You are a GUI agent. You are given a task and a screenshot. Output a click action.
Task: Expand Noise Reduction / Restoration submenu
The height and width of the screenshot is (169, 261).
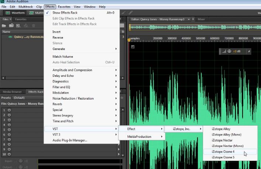[82, 98]
